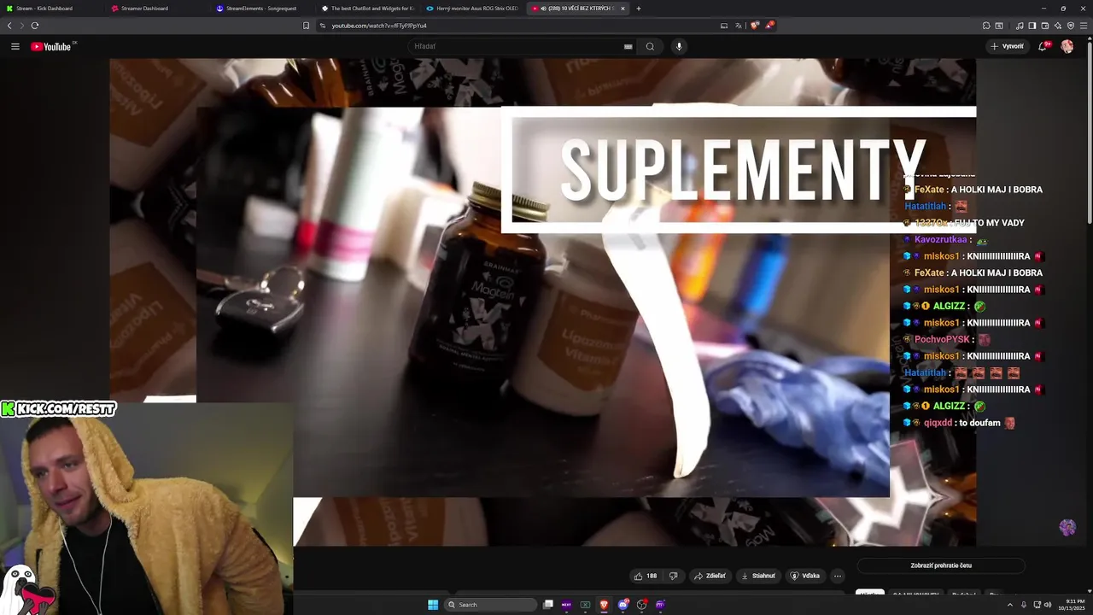The height and width of the screenshot is (615, 1093).
Task: Click the Vďaka thanks button
Action: click(805, 576)
